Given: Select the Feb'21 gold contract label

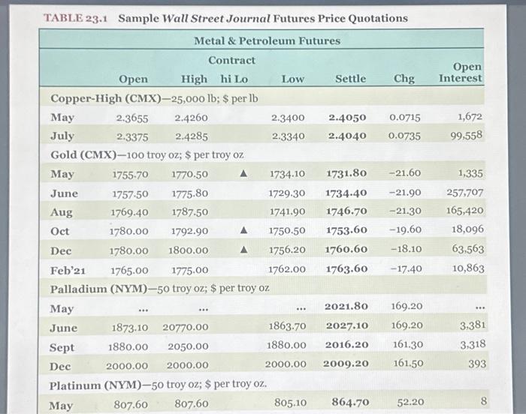Looking at the screenshot, I should 68,270.
